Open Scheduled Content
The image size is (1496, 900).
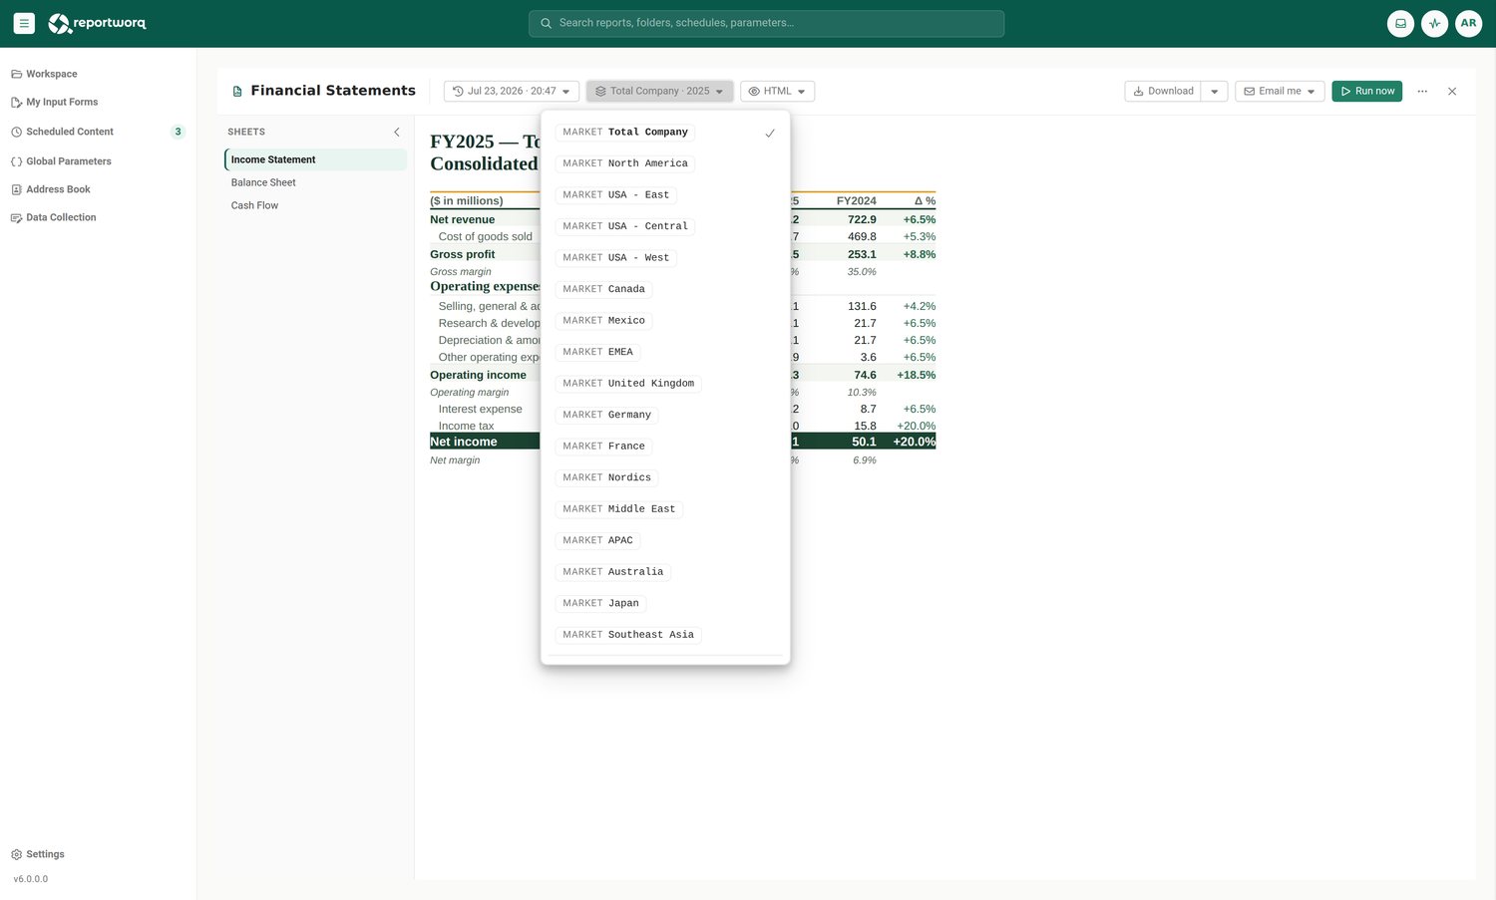tap(69, 132)
